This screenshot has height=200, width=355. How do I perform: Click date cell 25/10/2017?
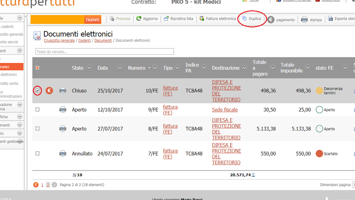coord(110,91)
